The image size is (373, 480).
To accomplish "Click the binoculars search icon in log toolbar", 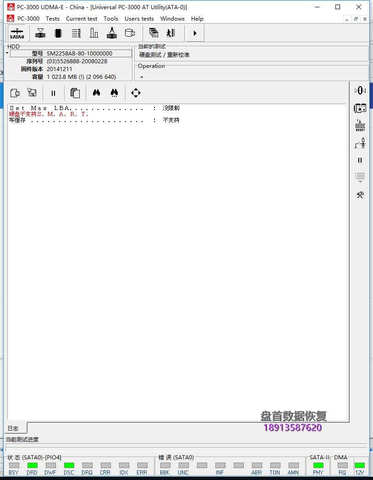I will pyautogui.click(x=96, y=93).
